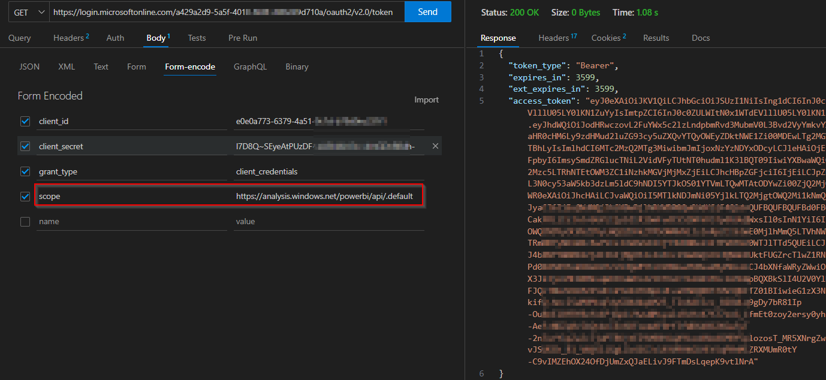Image resolution: width=826 pixels, height=380 pixels.
Task: Open the Response tab
Action: (x=498, y=38)
